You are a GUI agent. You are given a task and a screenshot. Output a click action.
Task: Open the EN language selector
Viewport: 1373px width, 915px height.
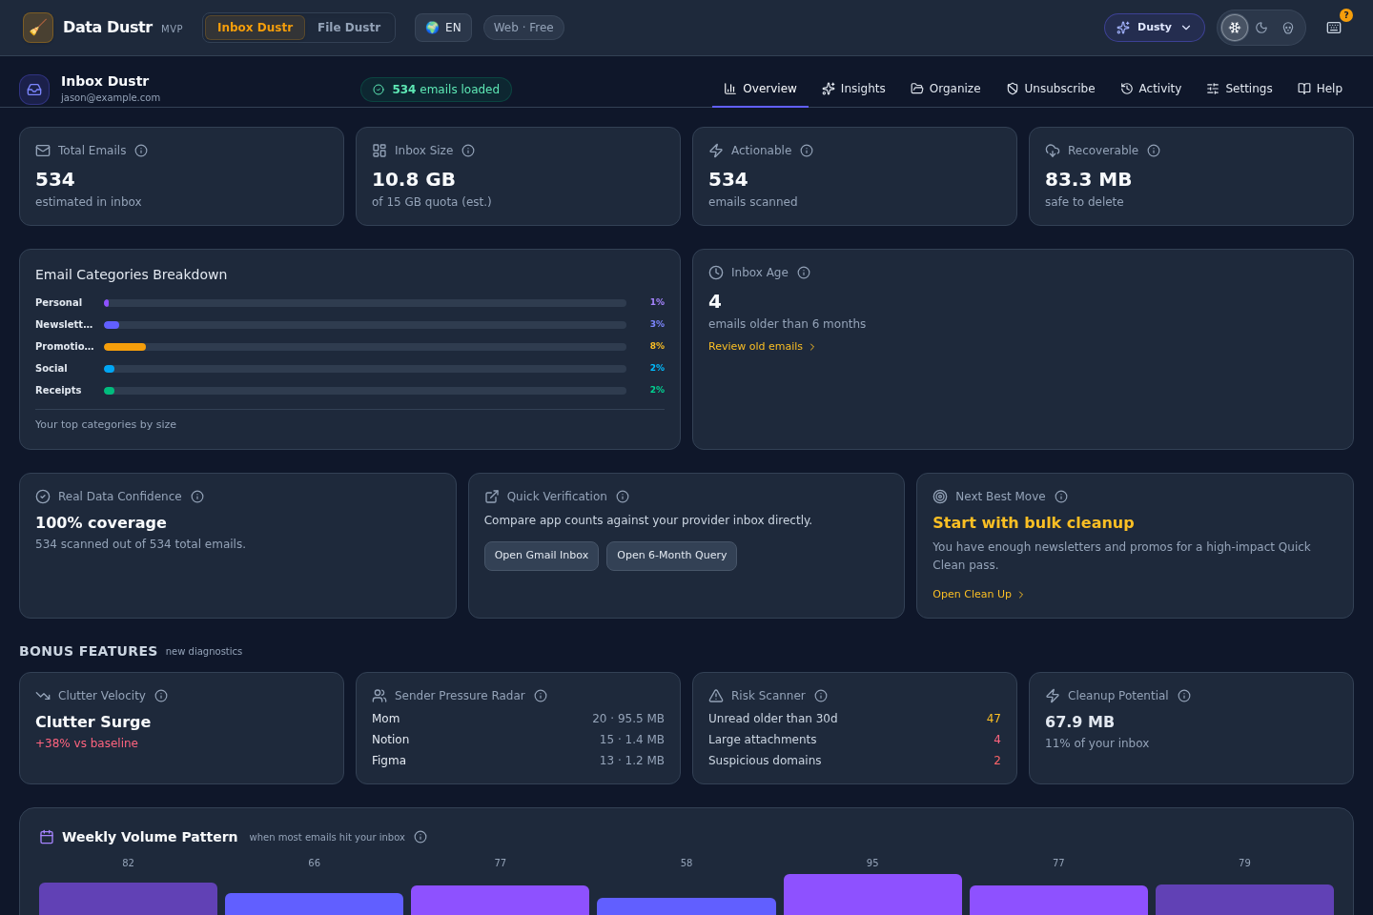pyautogui.click(x=443, y=28)
